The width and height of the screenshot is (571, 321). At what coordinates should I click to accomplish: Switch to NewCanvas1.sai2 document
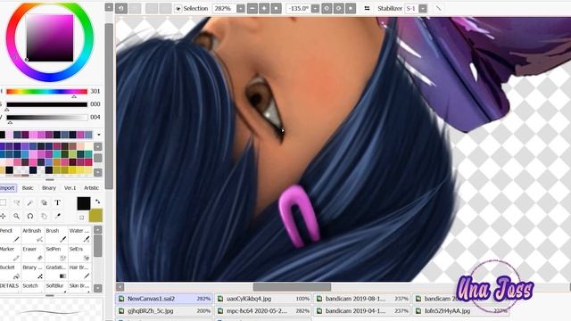click(x=164, y=299)
